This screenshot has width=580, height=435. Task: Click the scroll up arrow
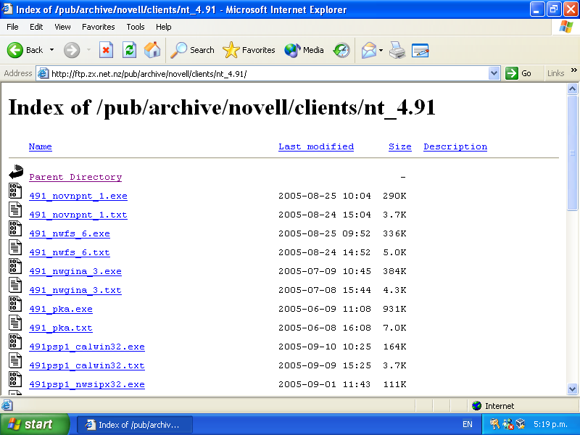572,88
